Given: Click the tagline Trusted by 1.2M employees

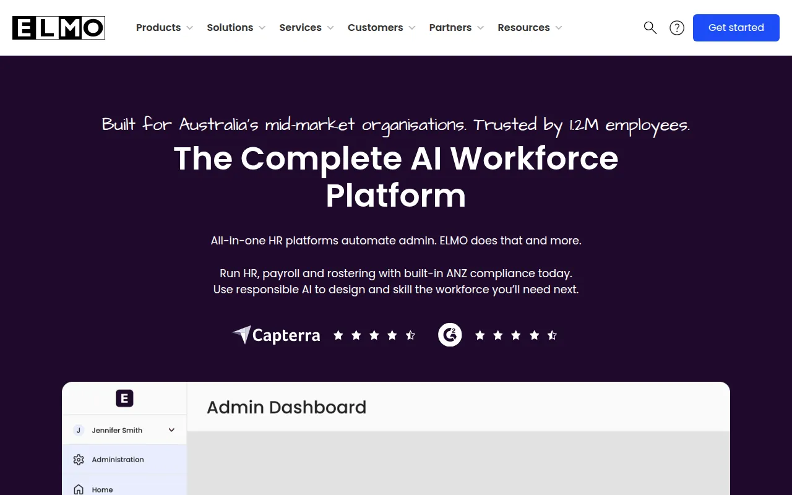Looking at the screenshot, I should [x=582, y=125].
